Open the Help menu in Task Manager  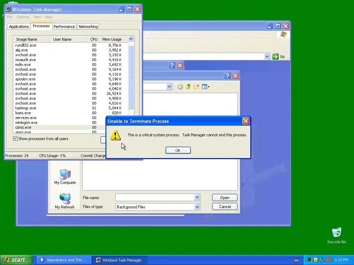[48, 17]
